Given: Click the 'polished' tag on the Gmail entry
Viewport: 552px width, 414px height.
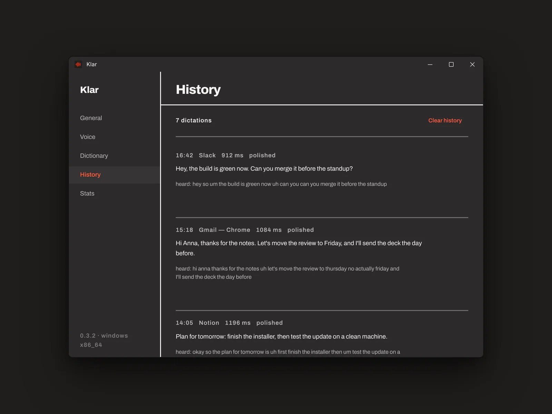Looking at the screenshot, I should pyautogui.click(x=300, y=230).
